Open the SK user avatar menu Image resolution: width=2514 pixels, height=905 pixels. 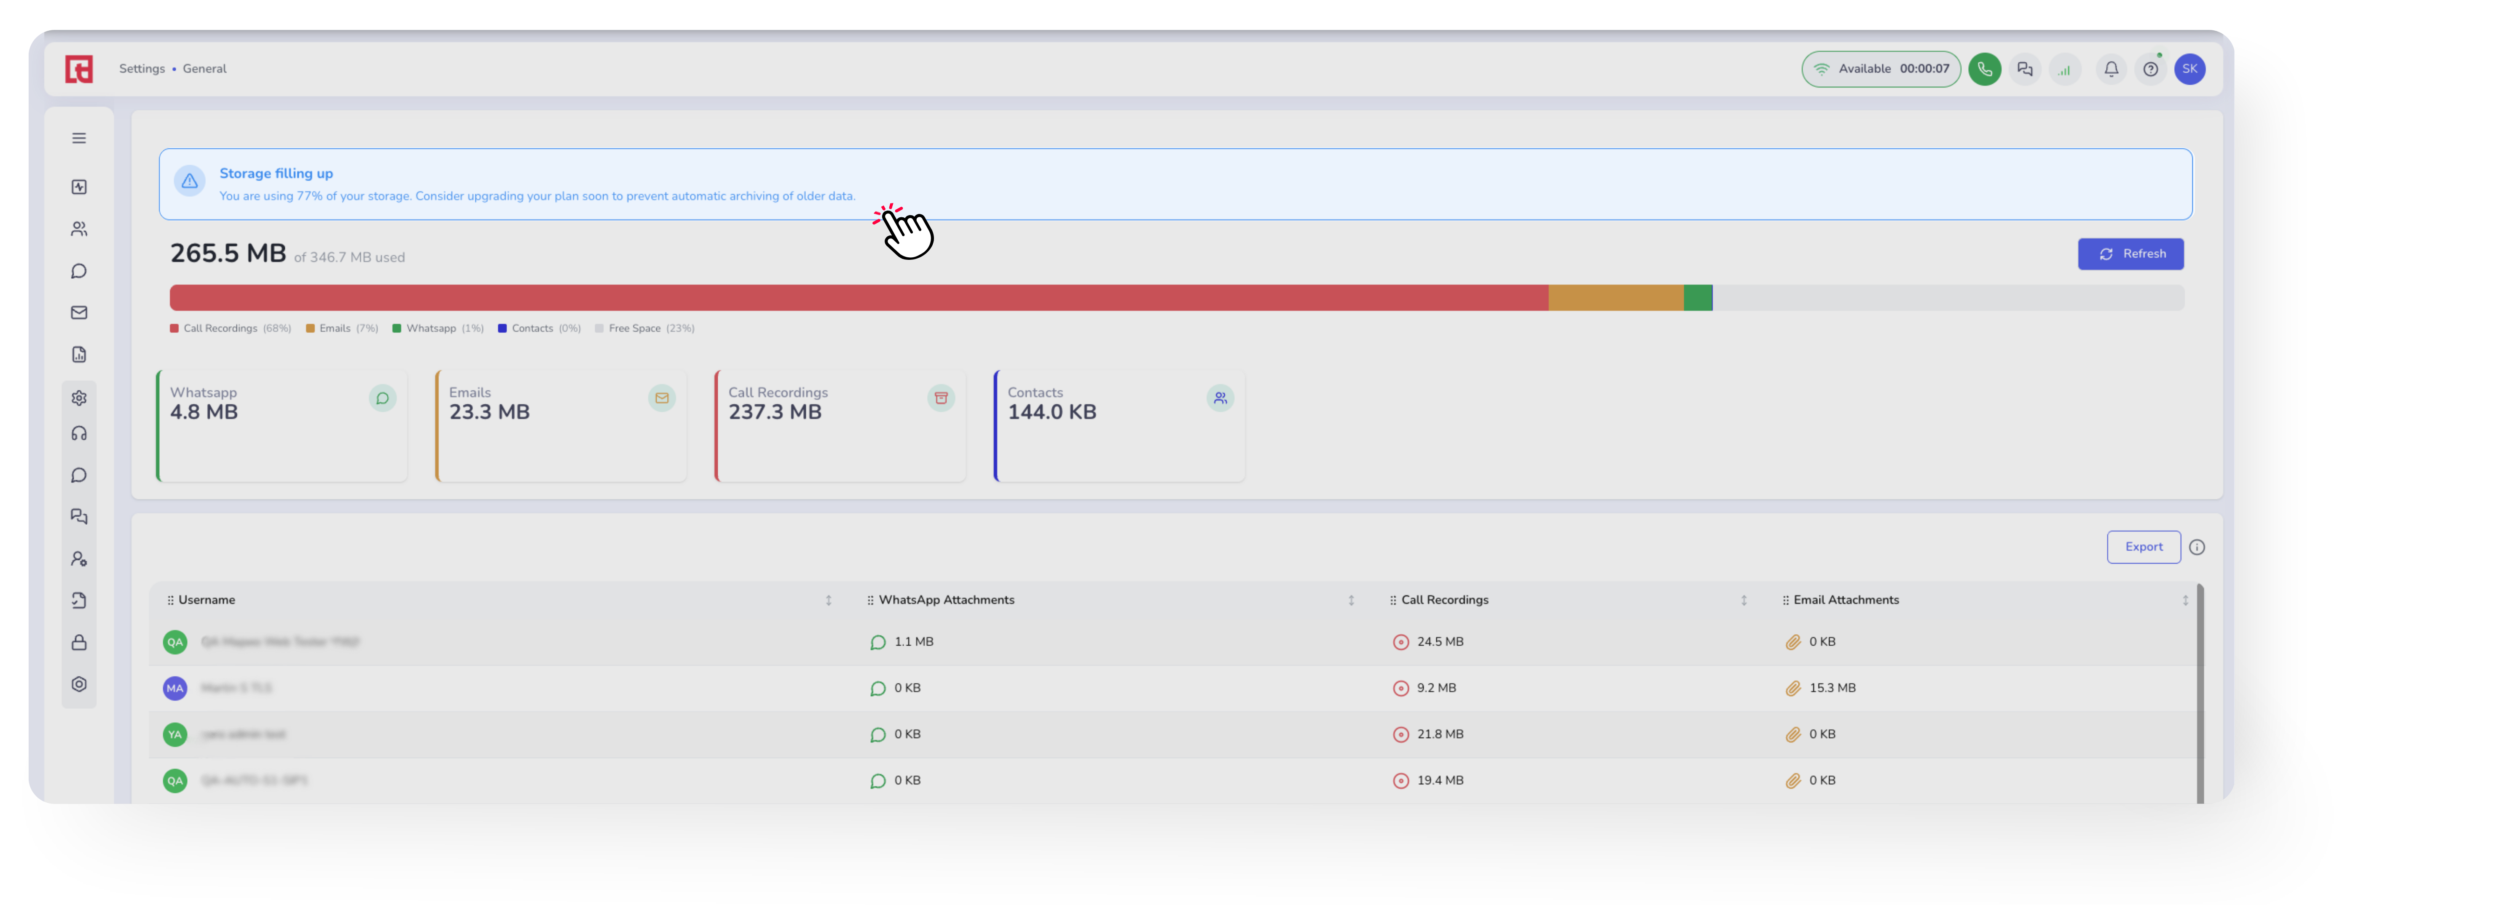(x=2189, y=69)
